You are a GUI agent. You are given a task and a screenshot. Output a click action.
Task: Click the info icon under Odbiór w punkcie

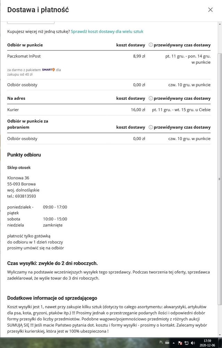pyautogui.click(x=151, y=45)
